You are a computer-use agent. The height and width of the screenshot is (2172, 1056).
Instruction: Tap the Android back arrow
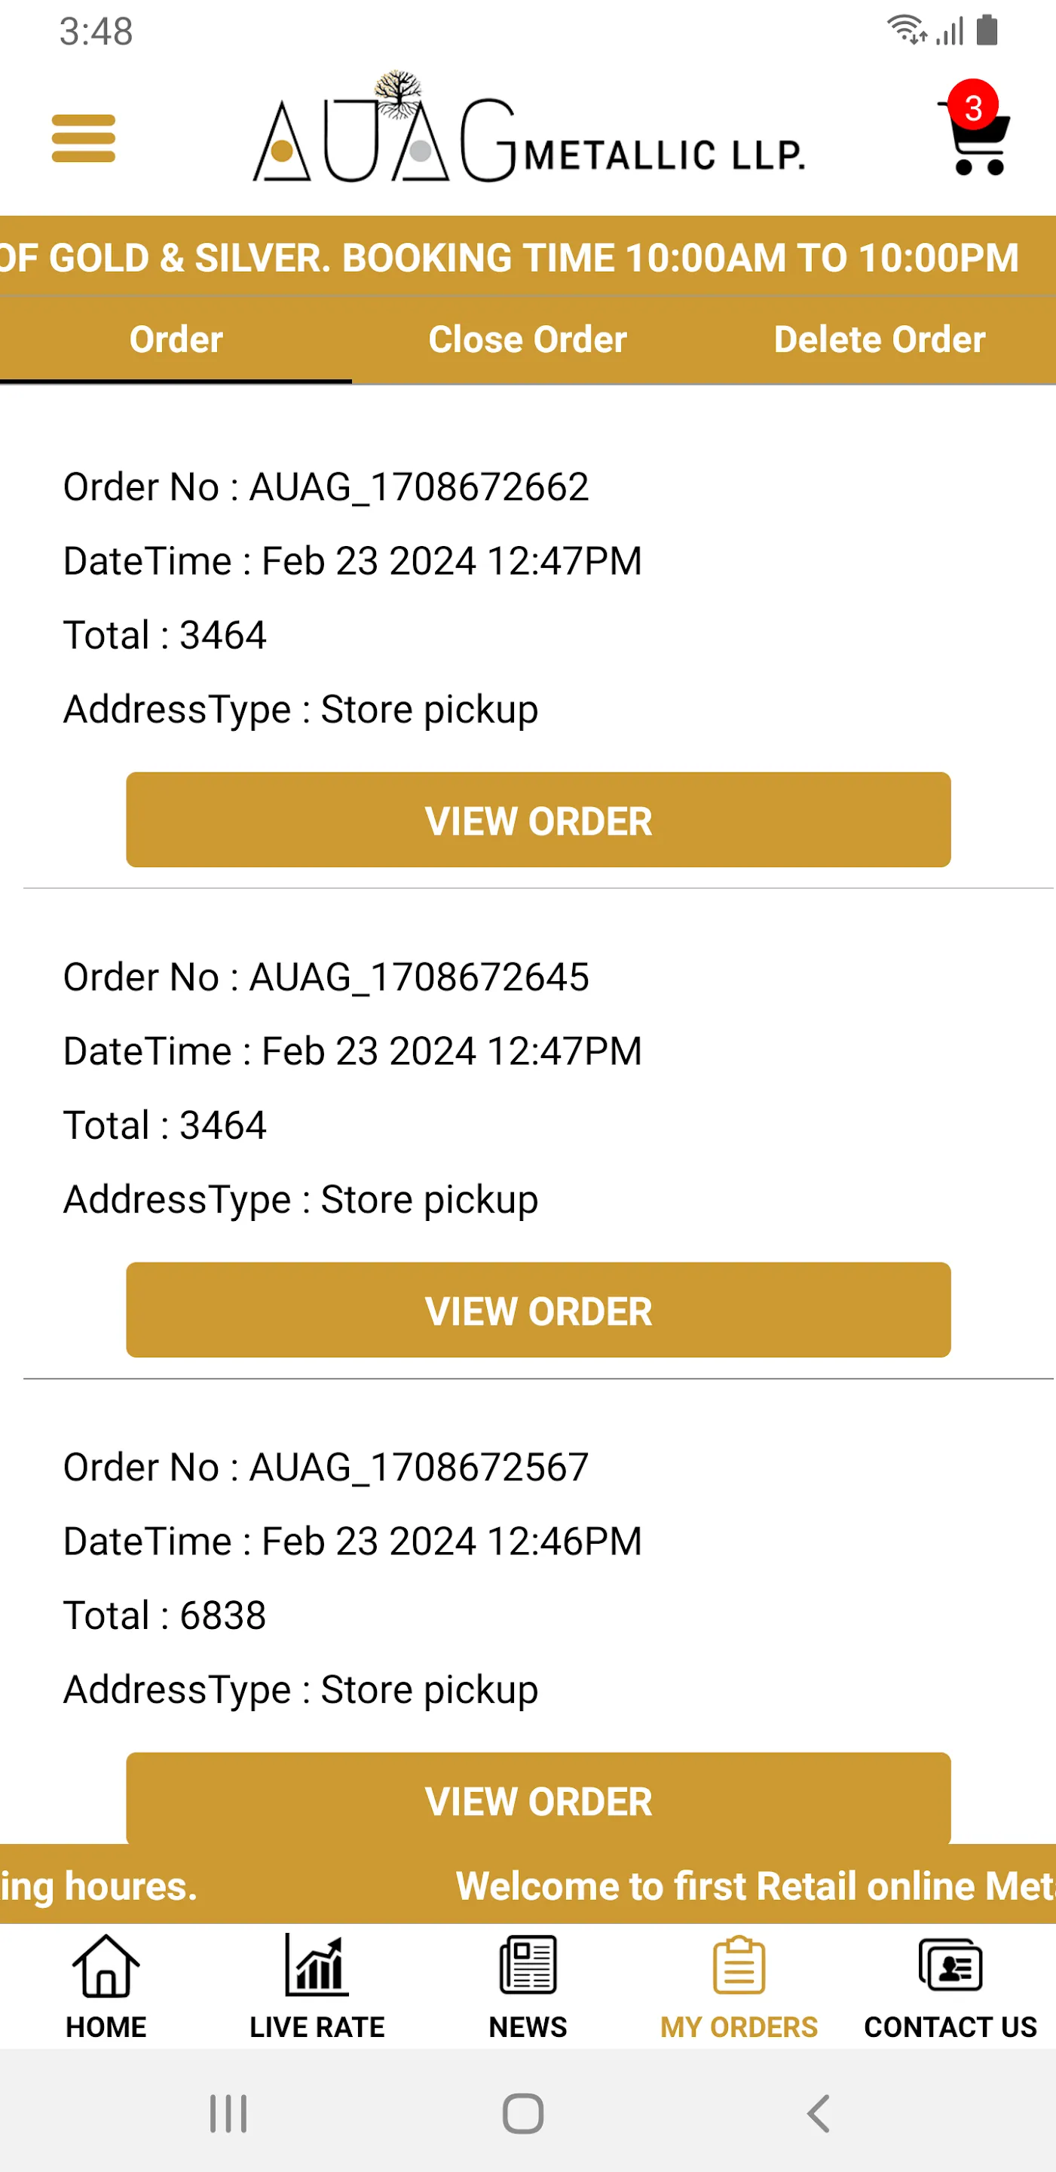tap(819, 2114)
